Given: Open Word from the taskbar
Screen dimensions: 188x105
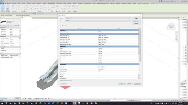Looking at the screenshot, I should (x=53, y=103).
